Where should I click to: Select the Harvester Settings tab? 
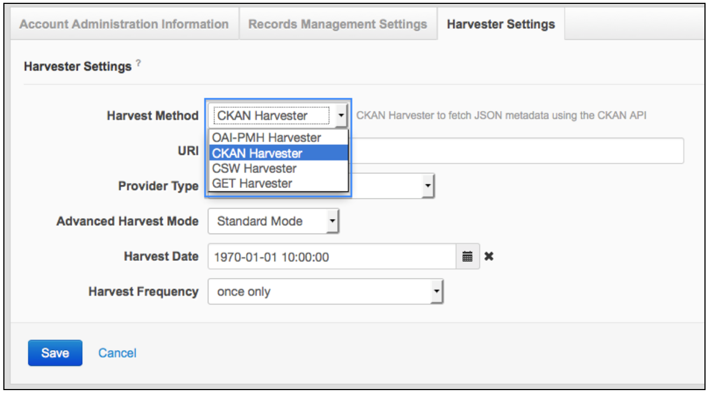click(501, 24)
